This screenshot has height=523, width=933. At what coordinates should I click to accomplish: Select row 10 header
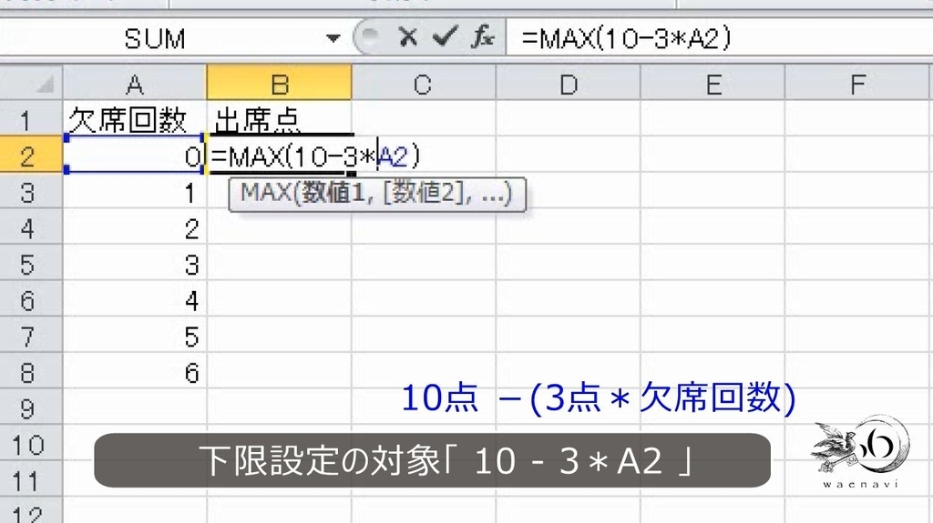click(x=31, y=445)
